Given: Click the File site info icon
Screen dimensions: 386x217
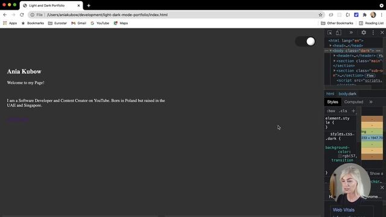Looking at the screenshot, I should click(x=32, y=14).
